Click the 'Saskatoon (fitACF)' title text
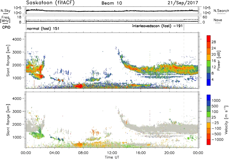 click(x=50, y=3)
